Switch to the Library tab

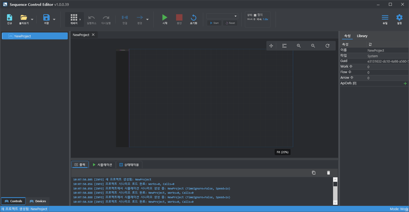[x=362, y=36]
